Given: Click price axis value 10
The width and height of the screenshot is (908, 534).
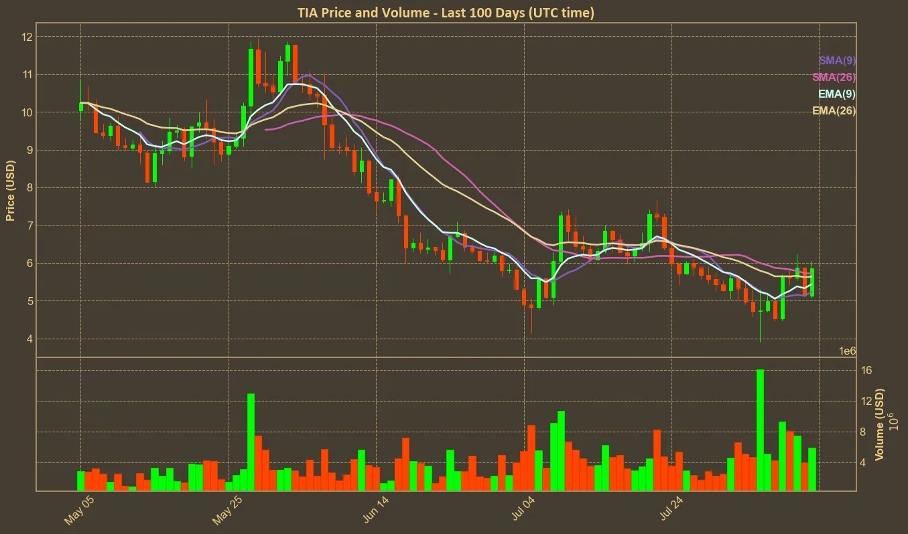Looking at the screenshot, I should (26, 112).
